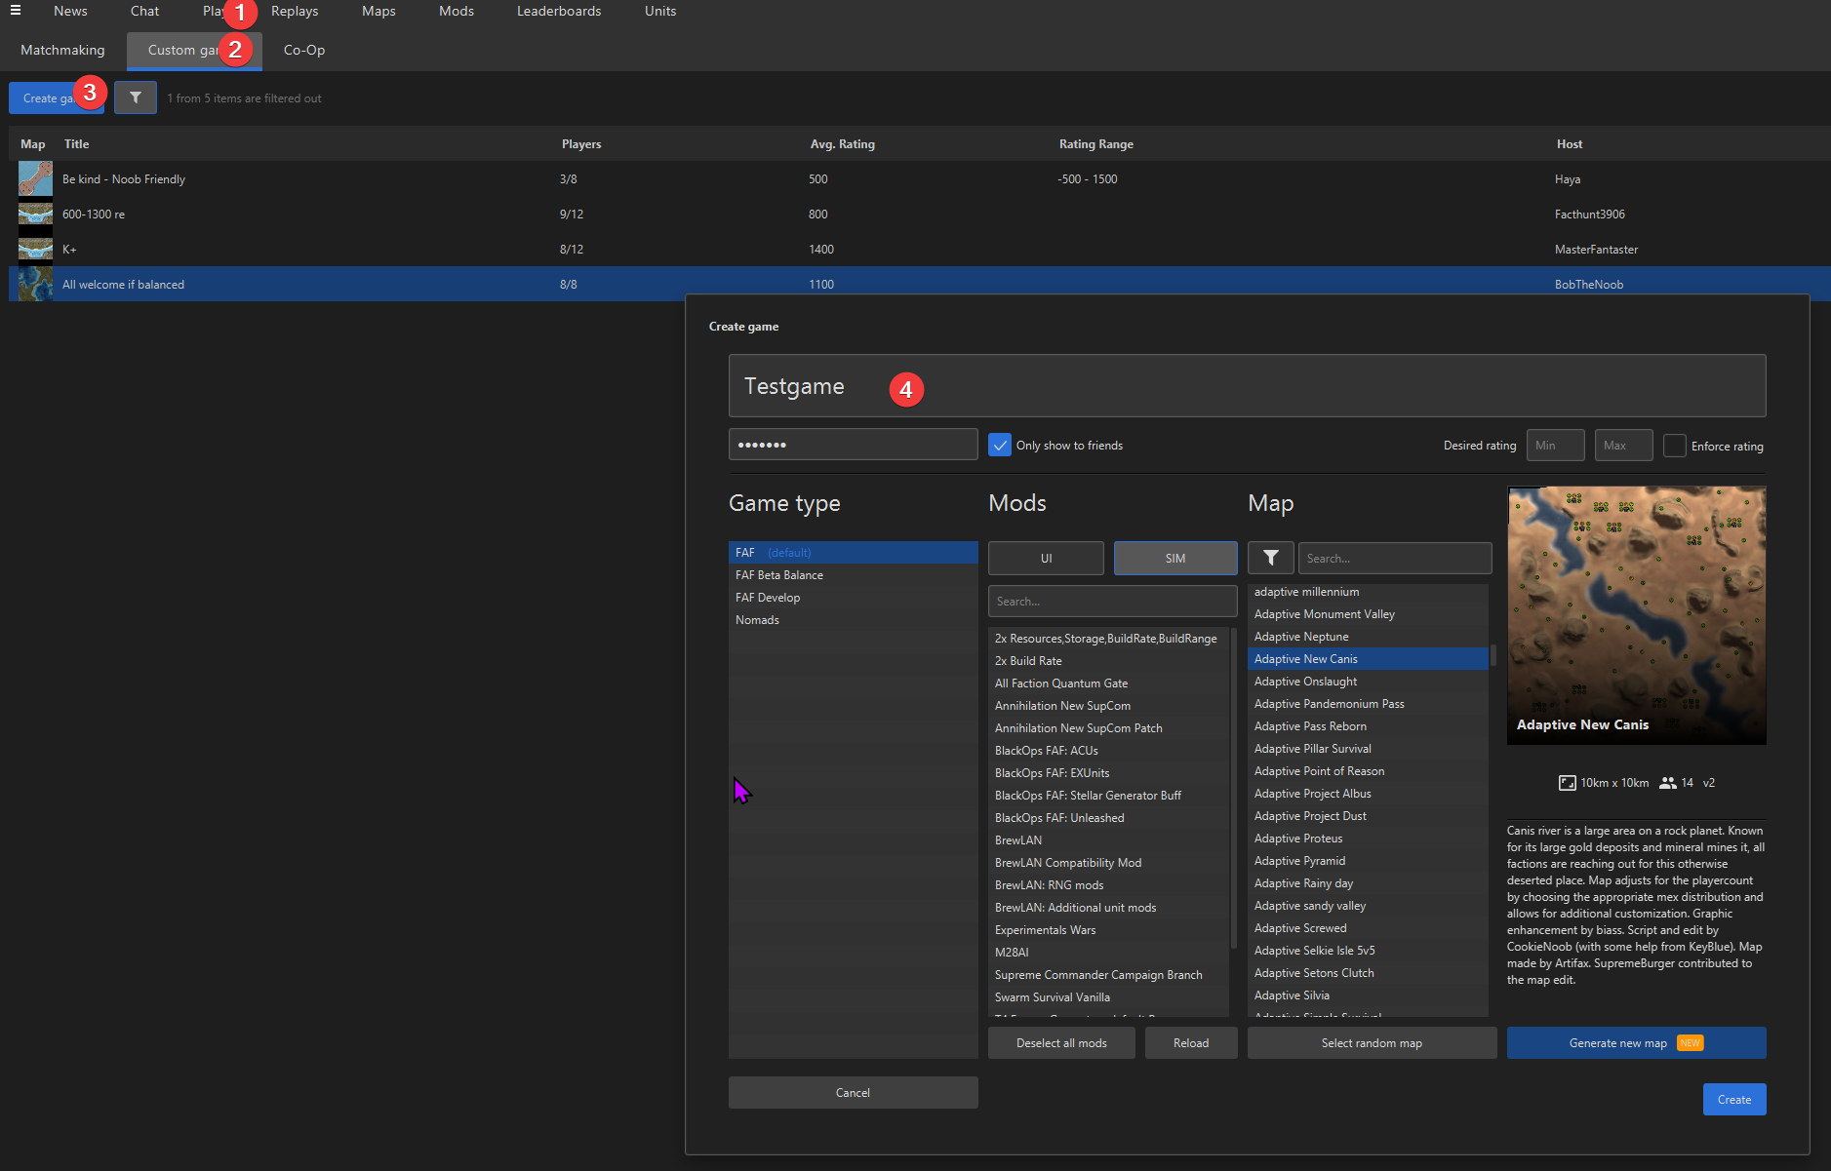
Task: Select the M28AI mod
Action: [x=1108, y=952]
